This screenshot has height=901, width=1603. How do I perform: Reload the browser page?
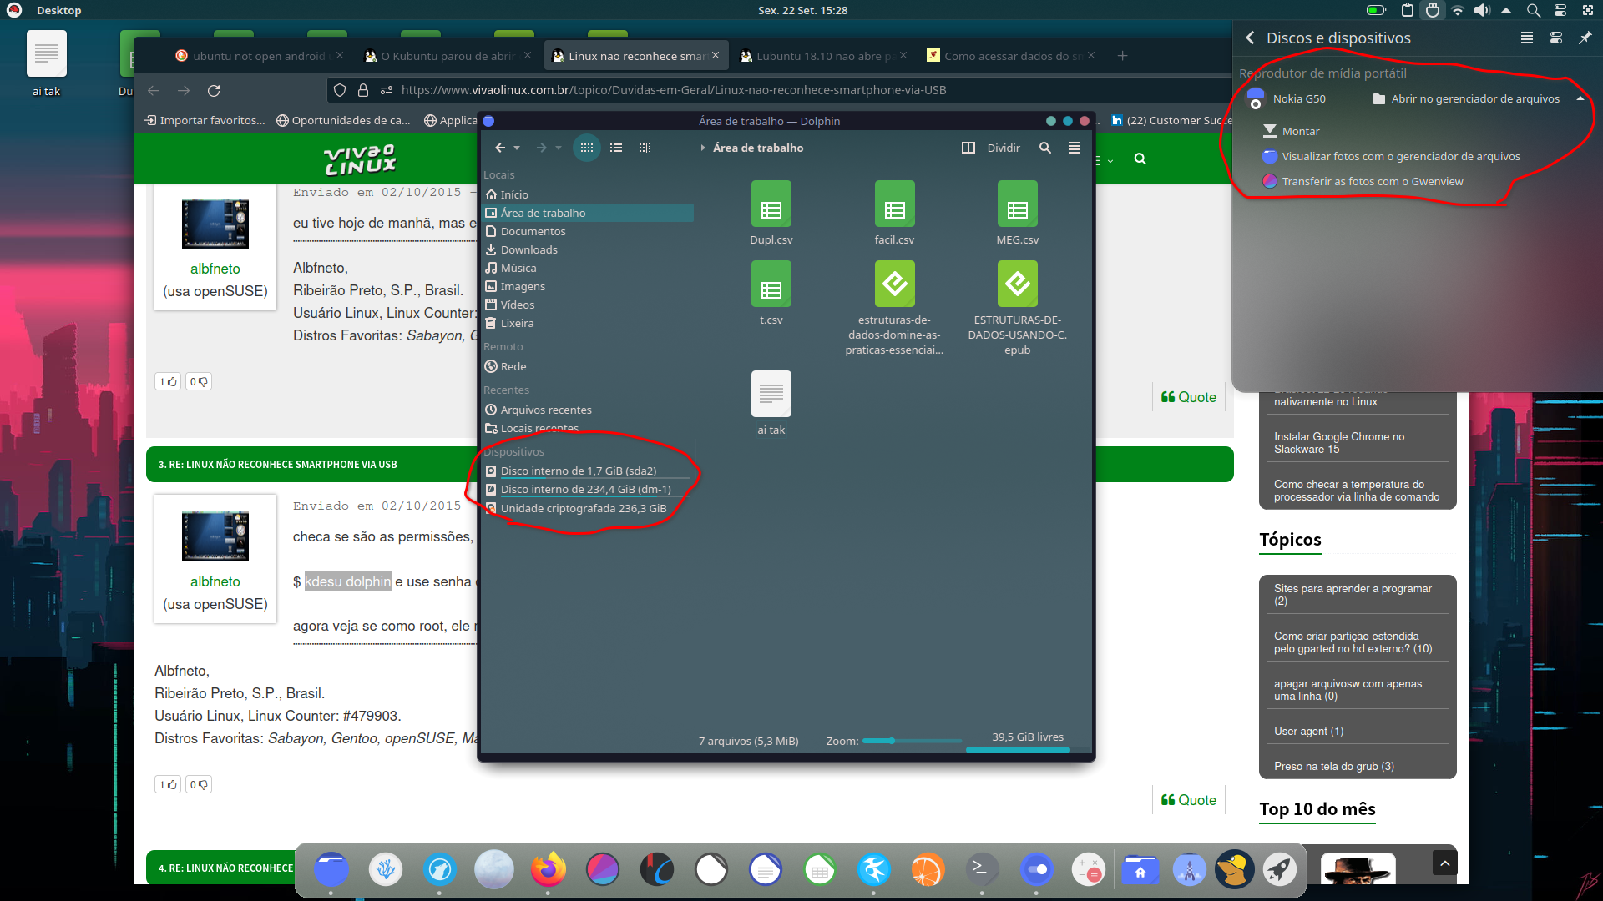(x=214, y=90)
